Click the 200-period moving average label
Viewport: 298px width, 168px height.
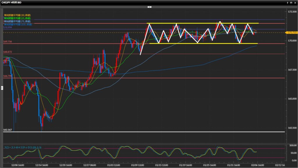click(x=17, y=24)
